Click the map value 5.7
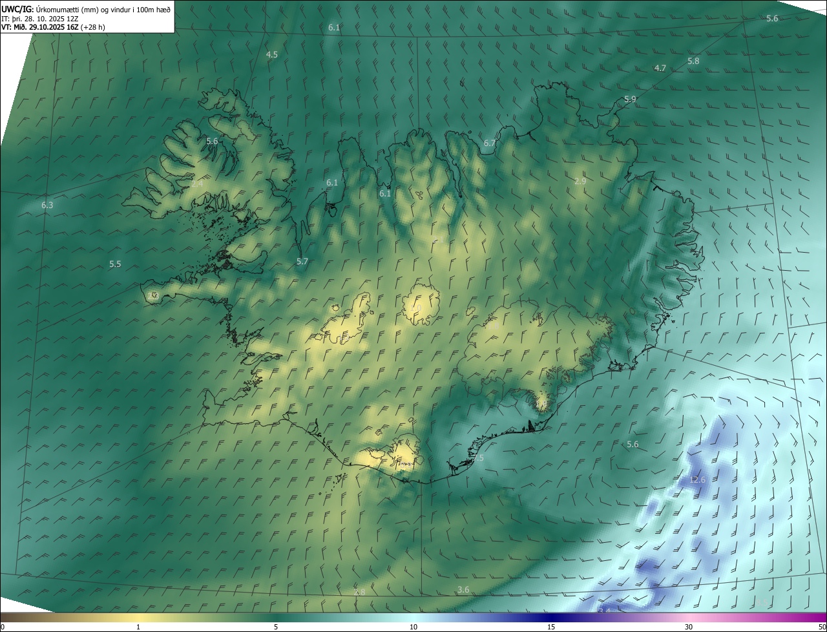The image size is (827, 632). coord(302,261)
